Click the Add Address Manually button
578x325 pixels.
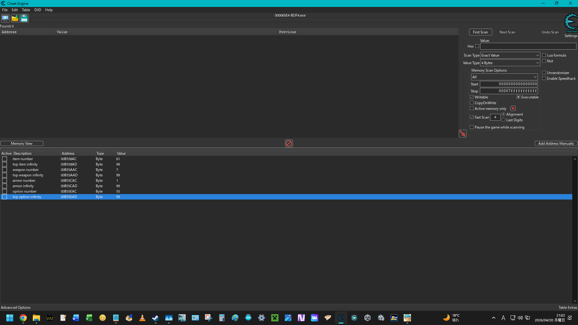click(x=556, y=144)
